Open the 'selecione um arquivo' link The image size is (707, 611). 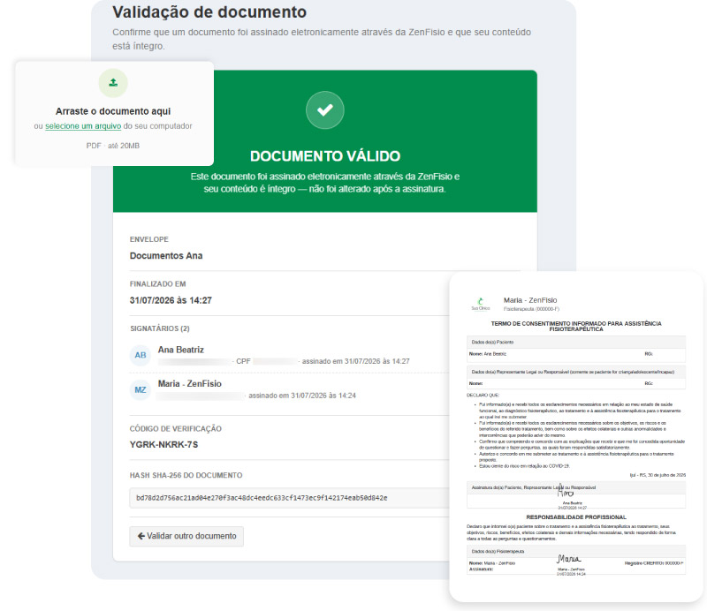pos(83,126)
